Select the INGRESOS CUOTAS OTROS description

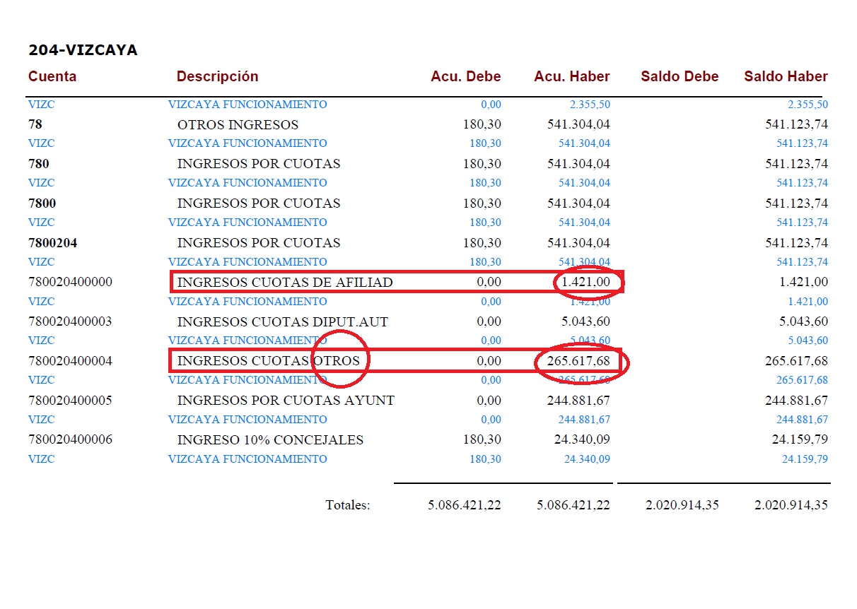[268, 361]
